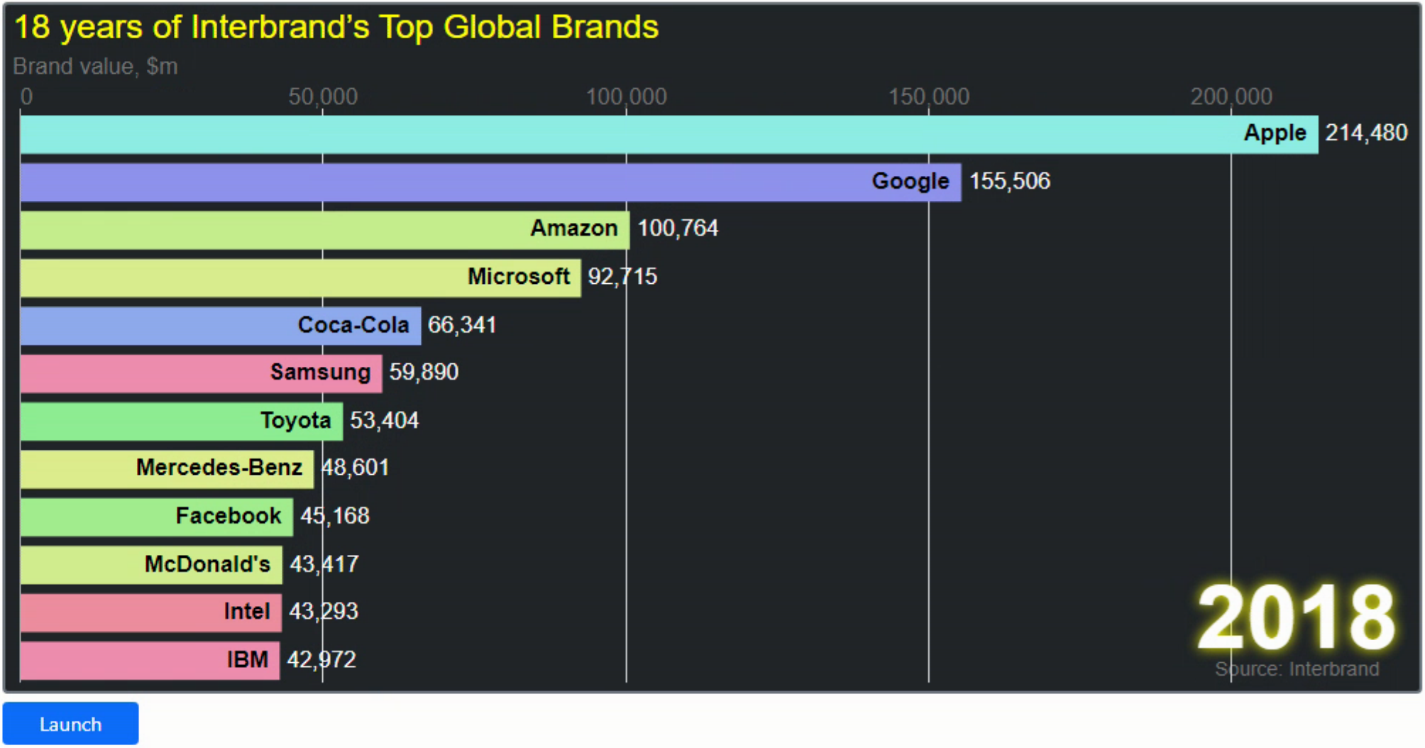
Task: Click the Launch button
Action: (70, 723)
